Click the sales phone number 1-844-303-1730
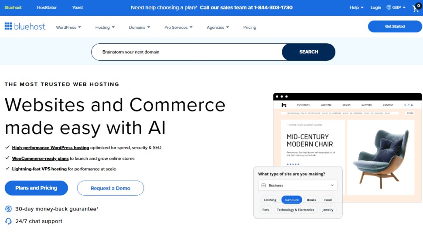 273,7
